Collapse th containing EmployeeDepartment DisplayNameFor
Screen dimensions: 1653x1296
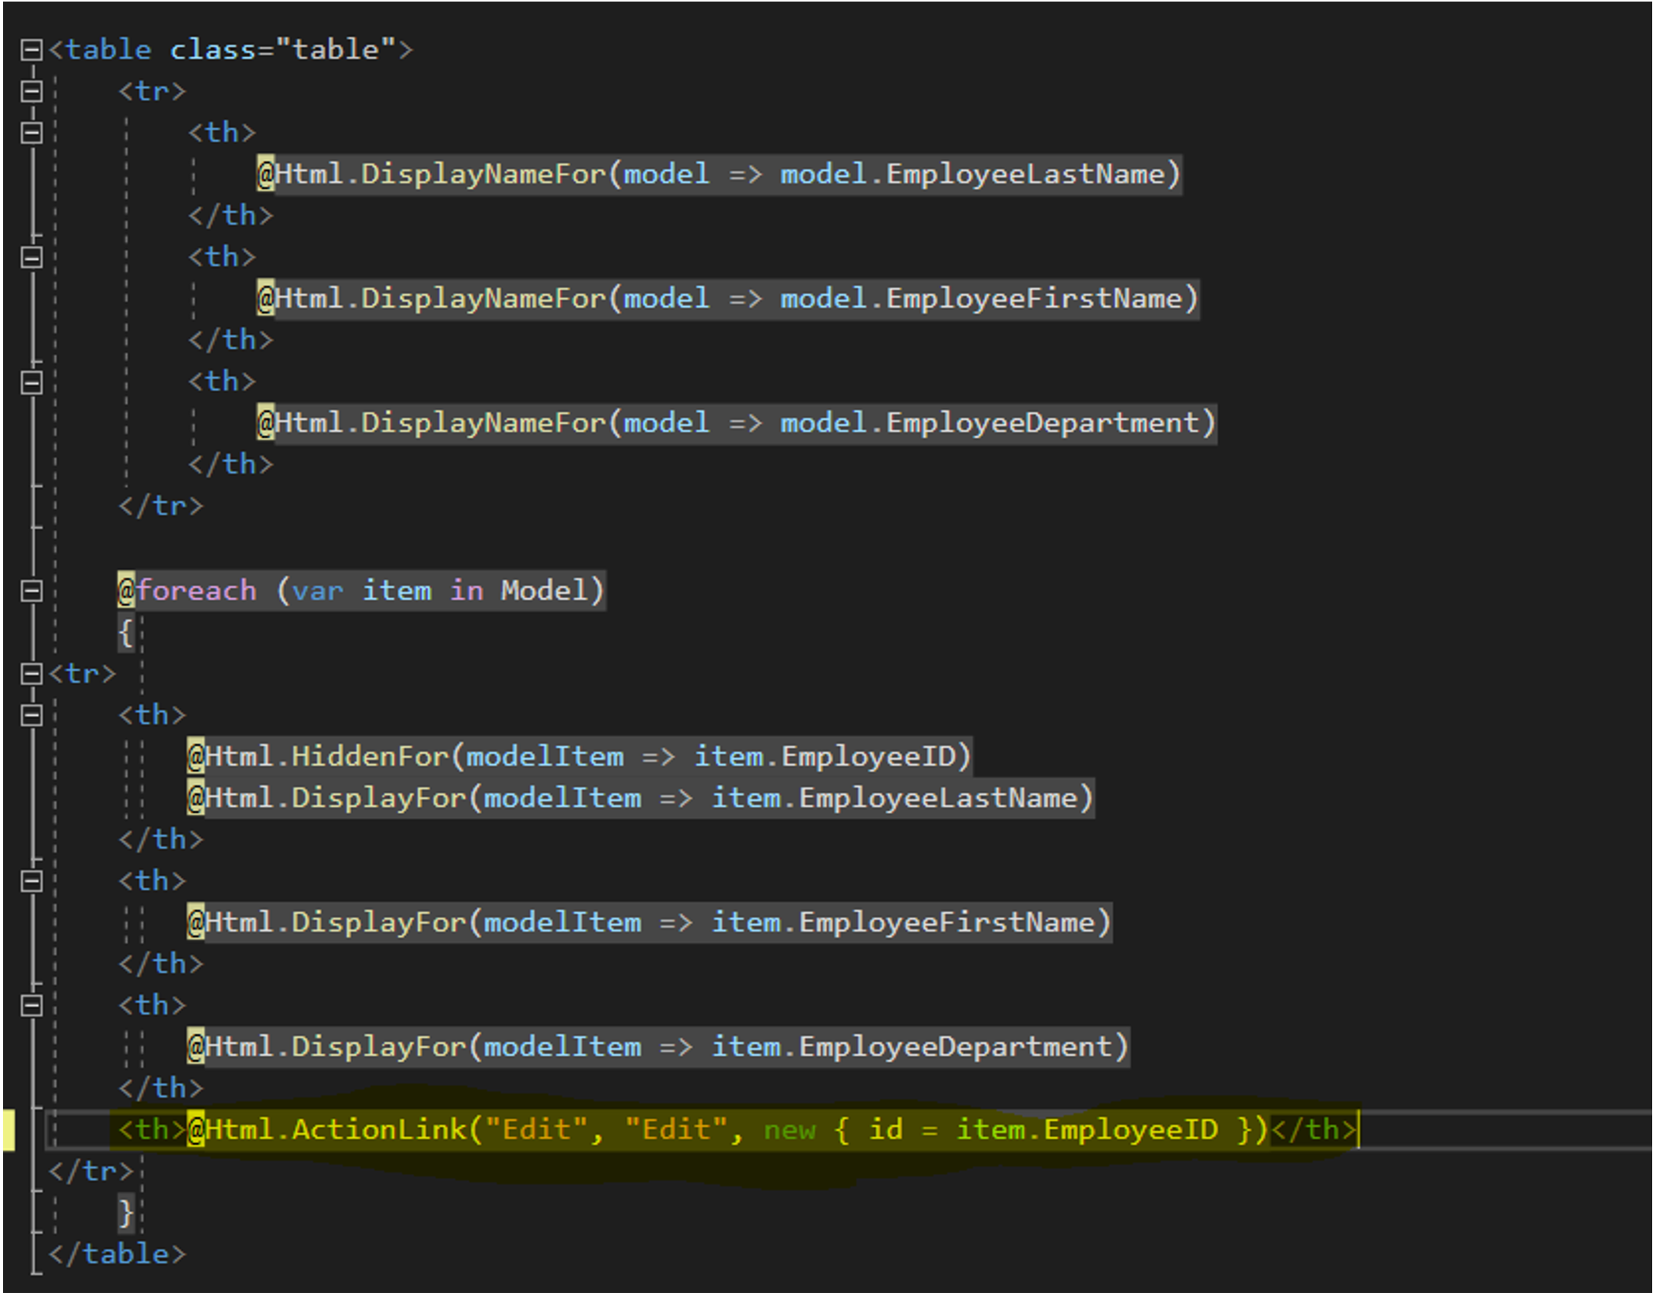coord(31,382)
